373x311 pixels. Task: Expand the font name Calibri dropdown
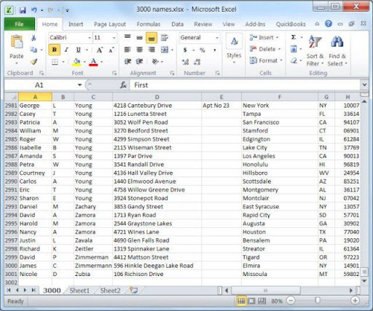click(90, 38)
